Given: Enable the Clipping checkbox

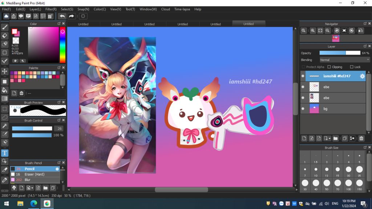Looking at the screenshot, I should tap(329, 67).
